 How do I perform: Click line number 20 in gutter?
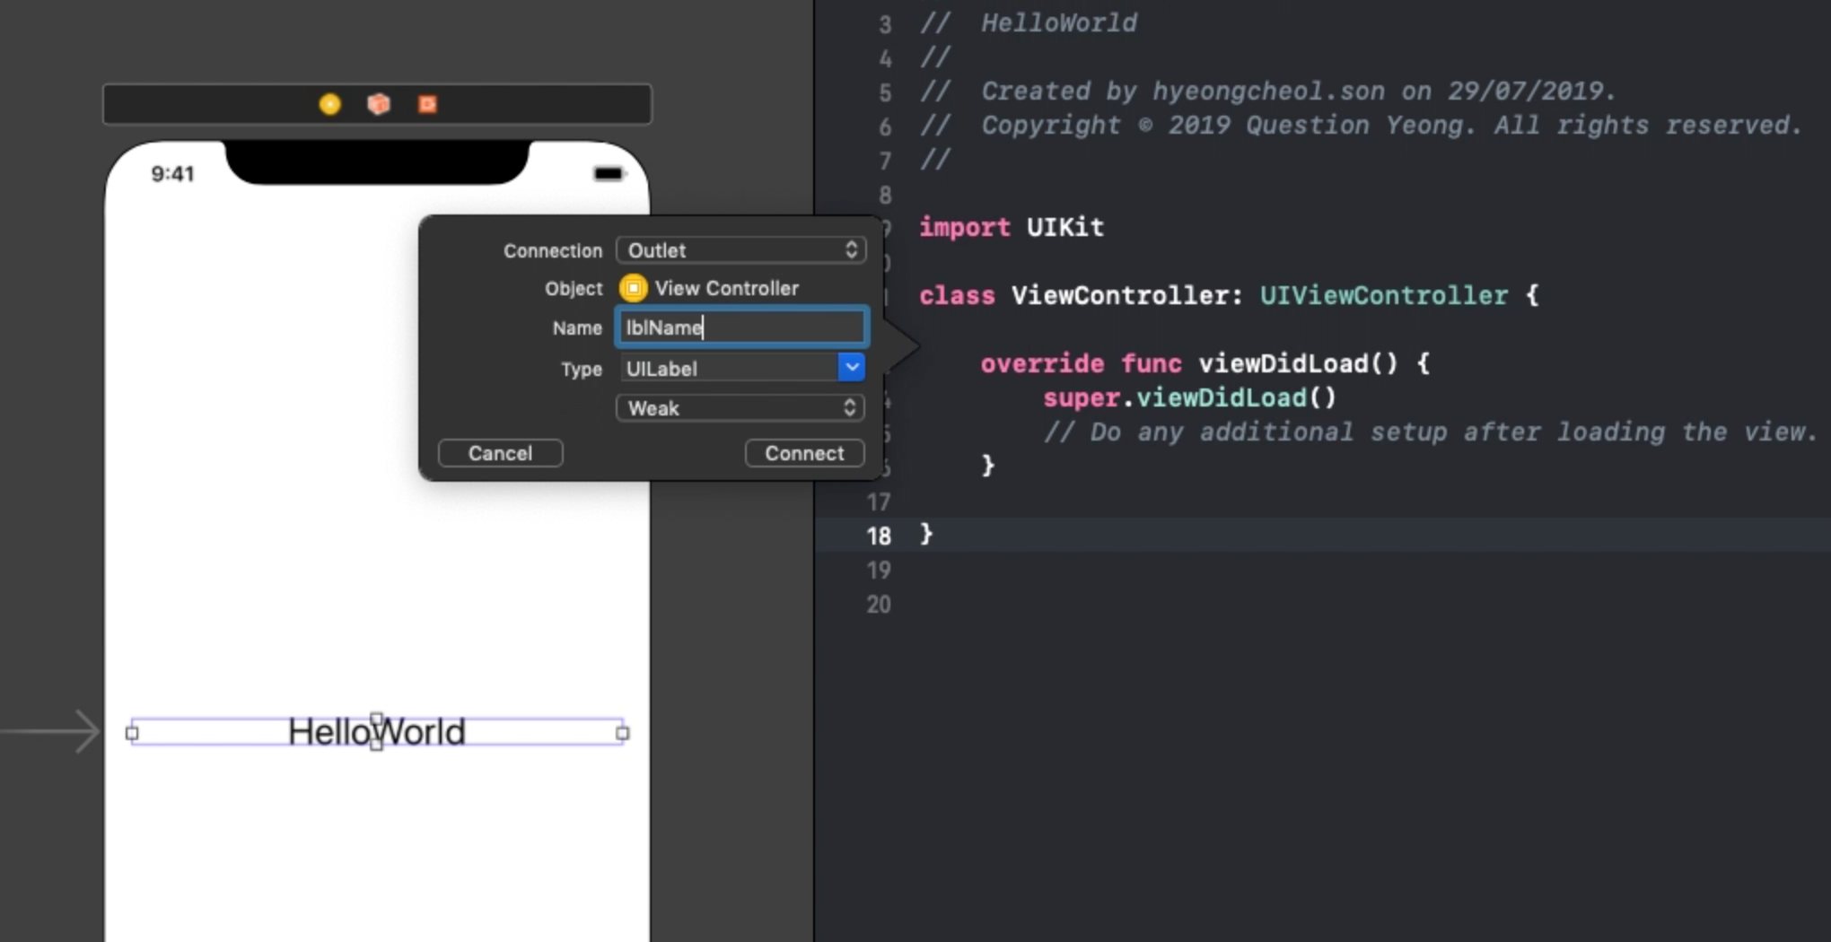pyautogui.click(x=878, y=605)
